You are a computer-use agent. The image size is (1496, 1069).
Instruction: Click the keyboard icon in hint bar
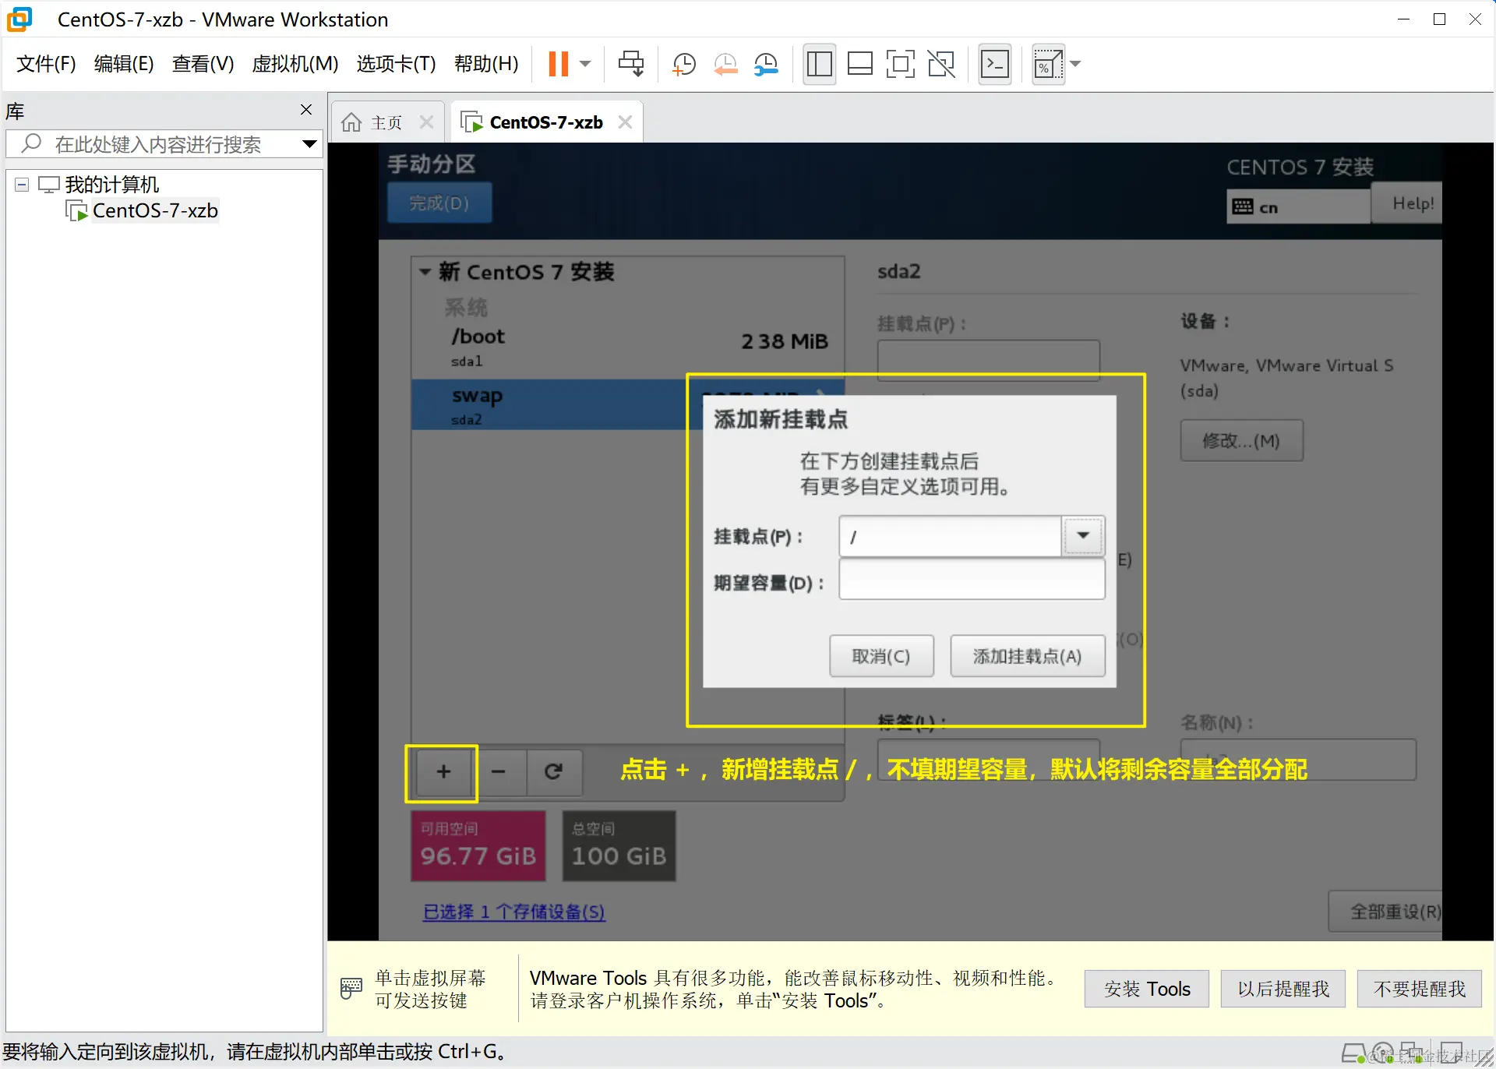point(351,988)
